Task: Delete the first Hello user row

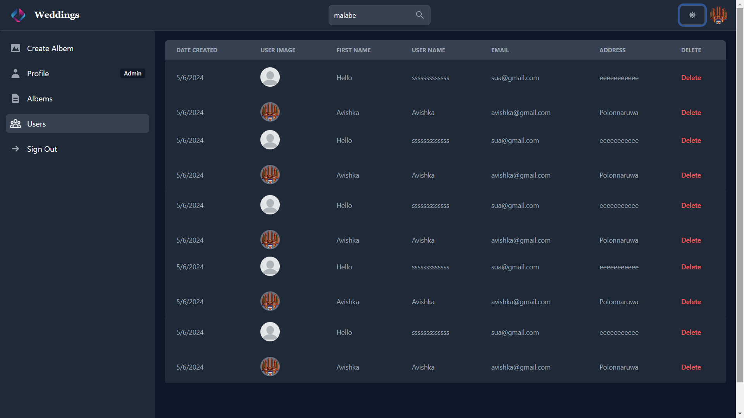Action: click(691, 77)
